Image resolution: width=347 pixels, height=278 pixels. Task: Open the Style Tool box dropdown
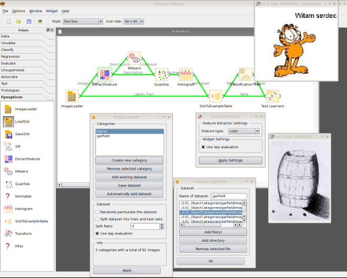coord(83,21)
